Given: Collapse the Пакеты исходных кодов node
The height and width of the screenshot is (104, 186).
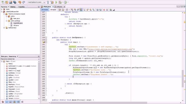Looking at the screenshot, I should point(4,14).
